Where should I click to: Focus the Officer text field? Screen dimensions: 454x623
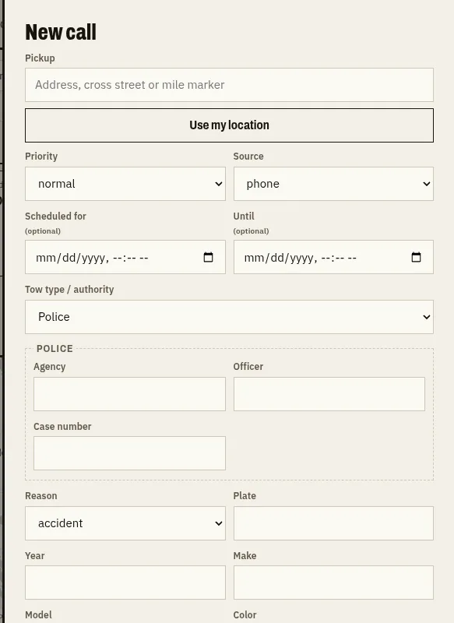click(x=329, y=394)
